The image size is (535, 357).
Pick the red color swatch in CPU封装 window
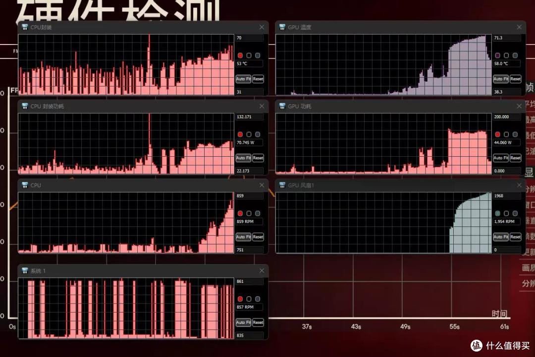click(240, 55)
